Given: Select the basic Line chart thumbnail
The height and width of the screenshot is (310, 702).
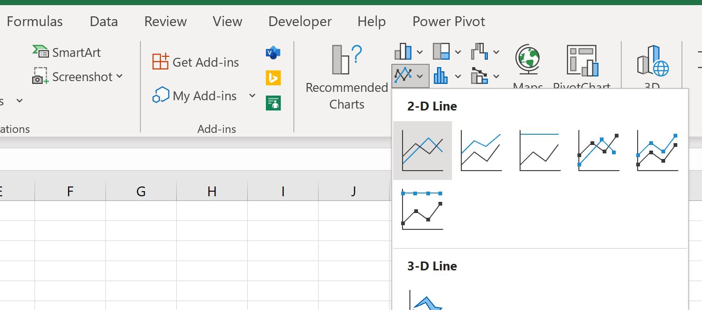Looking at the screenshot, I should (x=422, y=151).
